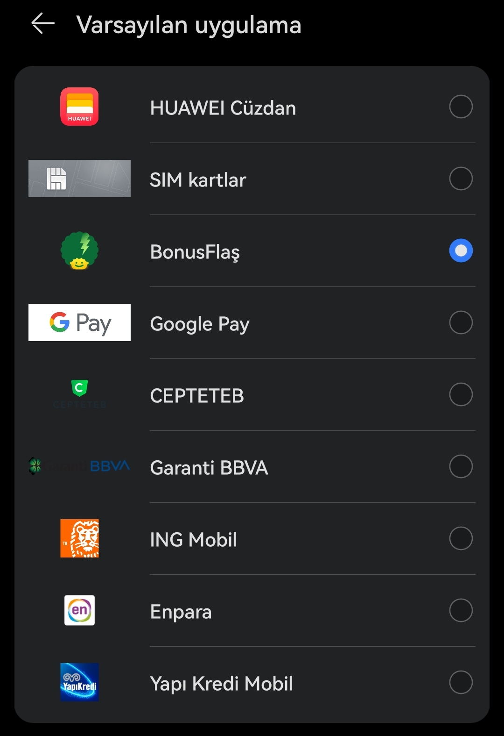The height and width of the screenshot is (736, 504).
Task: Select Google Pay radio button
Action: [x=461, y=322]
